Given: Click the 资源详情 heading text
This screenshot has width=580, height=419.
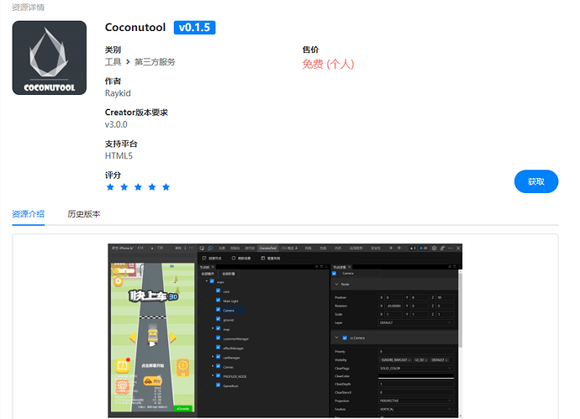Looking at the screenshot, I should [x=28, y=7].
